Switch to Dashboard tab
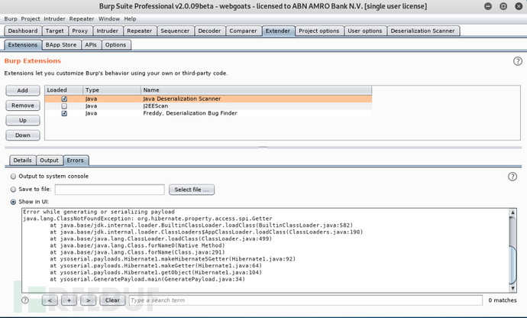527x318 pixels. pyautogui.click(x=23, y=31)
